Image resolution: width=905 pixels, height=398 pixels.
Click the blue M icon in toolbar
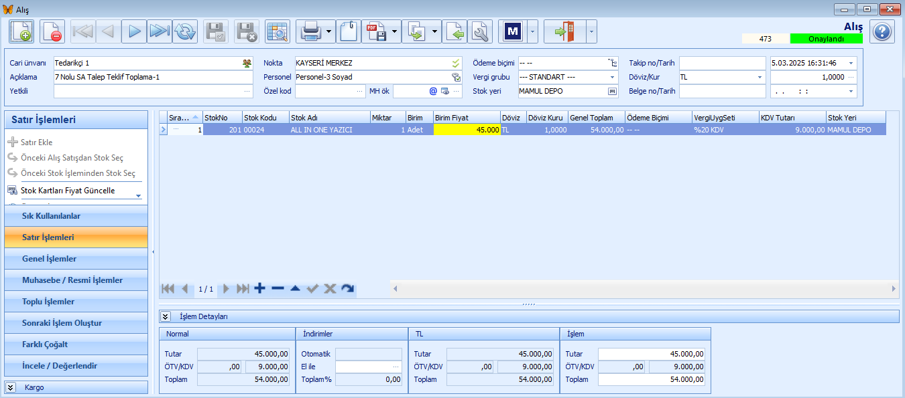[513, 31]
